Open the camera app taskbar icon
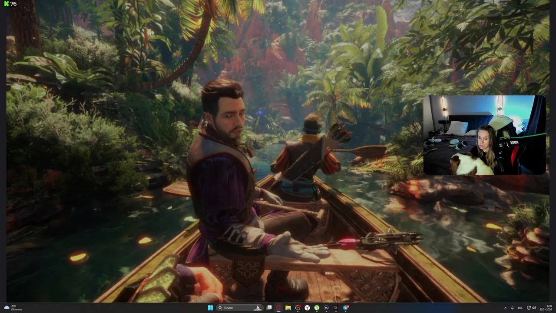The height and width of the screenshot is (313, 556). [x=336, y=308]
